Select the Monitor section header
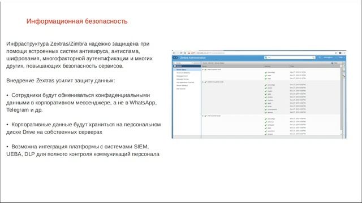Image resolution: width=362 pixels, height=203 pixels. click(x=187, y=66)
